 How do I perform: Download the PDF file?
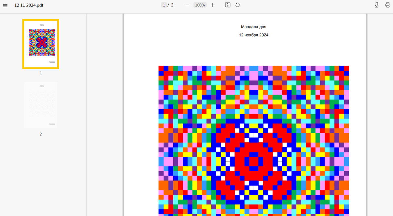377,5
